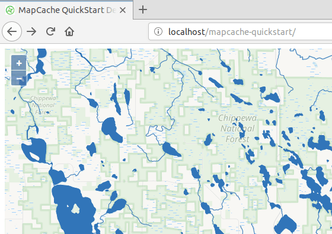Click the map zoom in plus button
The height and width of the screenshot is (234, 332).
point(19,63)
